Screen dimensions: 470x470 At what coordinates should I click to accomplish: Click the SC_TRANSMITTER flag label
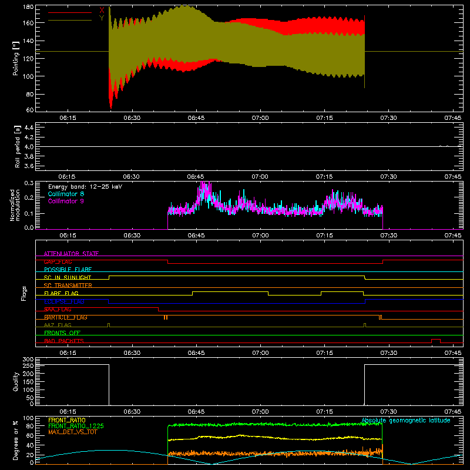point(68,286)
